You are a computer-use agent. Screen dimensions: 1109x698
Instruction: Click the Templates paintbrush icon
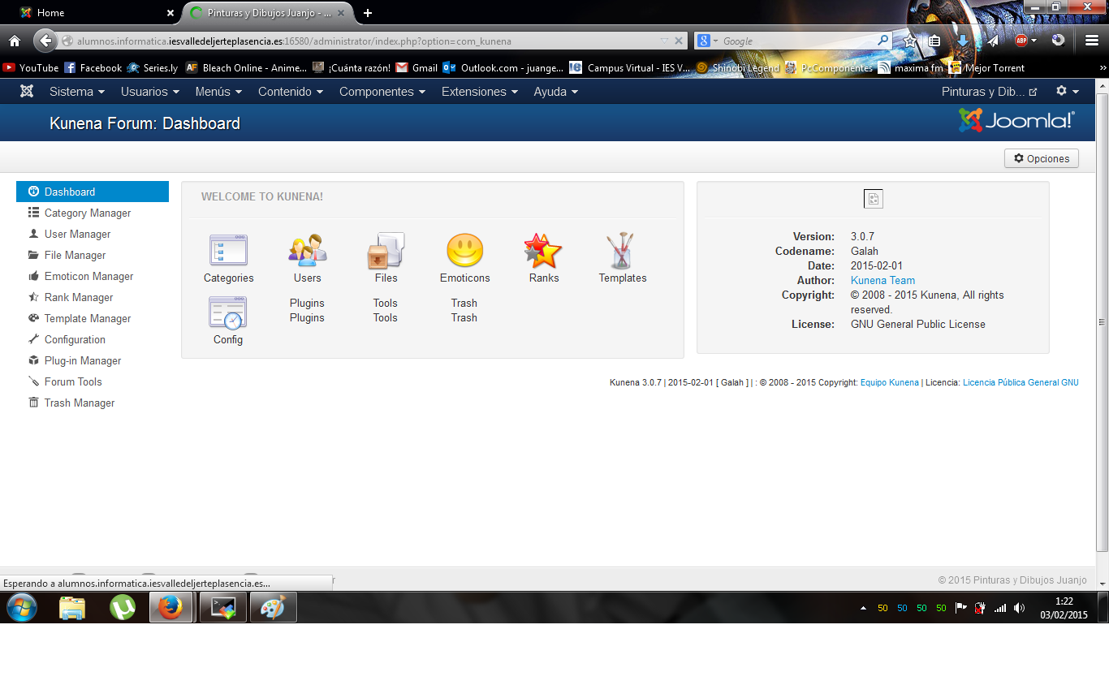click(622, 251)
